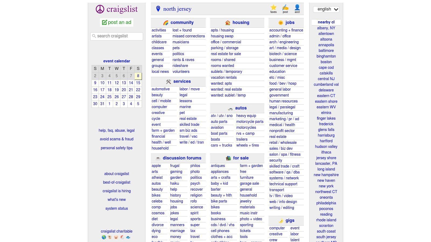Click the sun icon in jobs header
Viewport: 431px width, 242px height.
(281, 23)
